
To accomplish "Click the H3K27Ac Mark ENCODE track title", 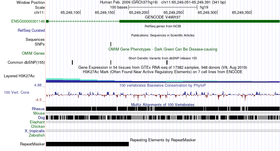I will coord(163,72).
